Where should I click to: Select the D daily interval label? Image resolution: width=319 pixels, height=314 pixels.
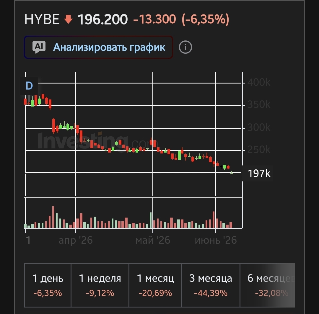29,86
